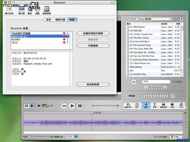
Task: Select song 05 Crash And Burn
Action: (153, 42)
